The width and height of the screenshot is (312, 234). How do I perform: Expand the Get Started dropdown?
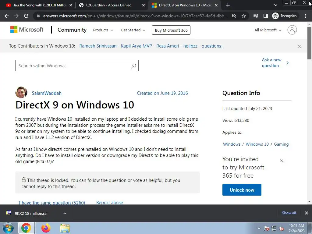(x=133, y=30)
